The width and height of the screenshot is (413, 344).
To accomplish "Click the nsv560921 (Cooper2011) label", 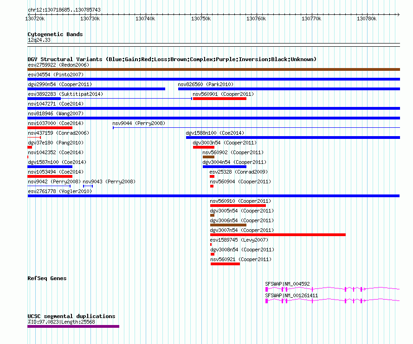I will click(x=241, y=259).
